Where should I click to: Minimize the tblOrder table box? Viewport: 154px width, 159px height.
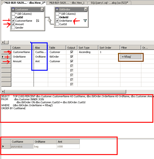point(86,9)
